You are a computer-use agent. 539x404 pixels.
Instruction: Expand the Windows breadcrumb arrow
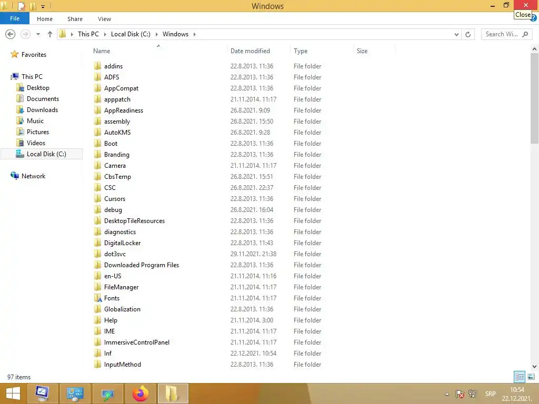click(x=195, y=34)
